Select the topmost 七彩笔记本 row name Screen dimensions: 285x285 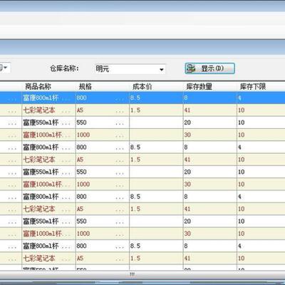tap(39, 110)
